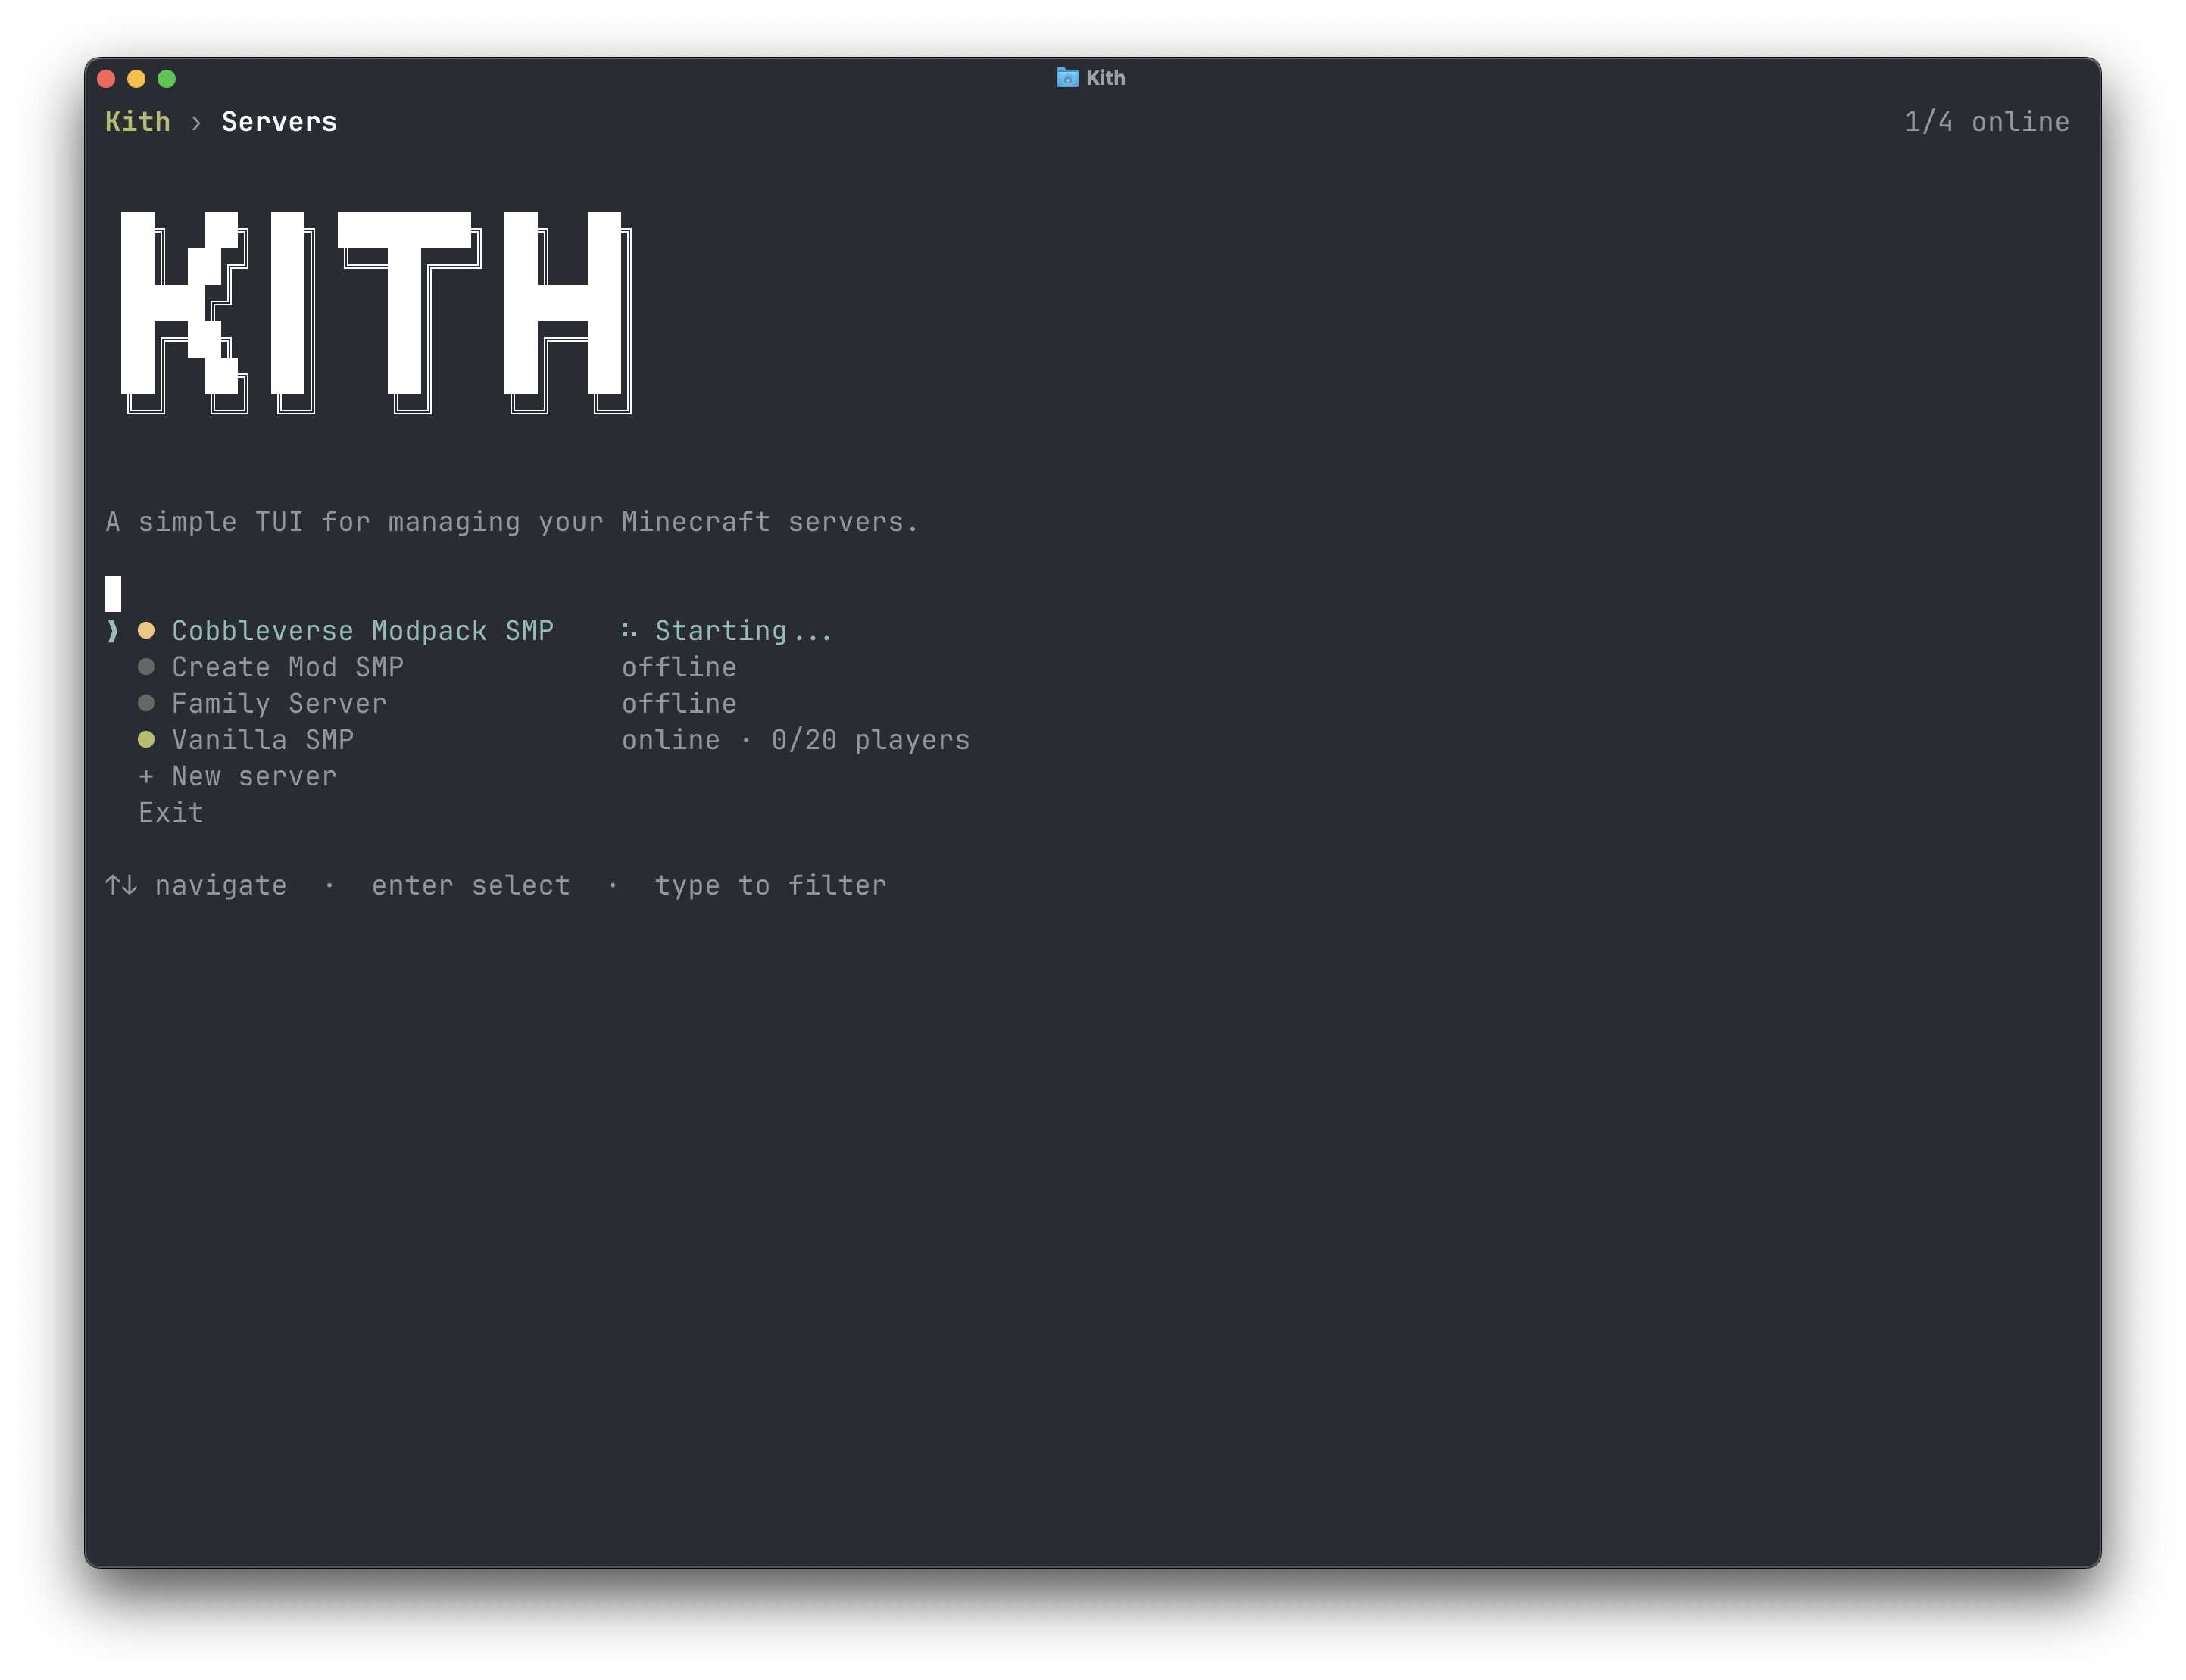The image size is (2186, 1680).
Task: Focus the filter input cursor
Action: [x=113, y=594]
